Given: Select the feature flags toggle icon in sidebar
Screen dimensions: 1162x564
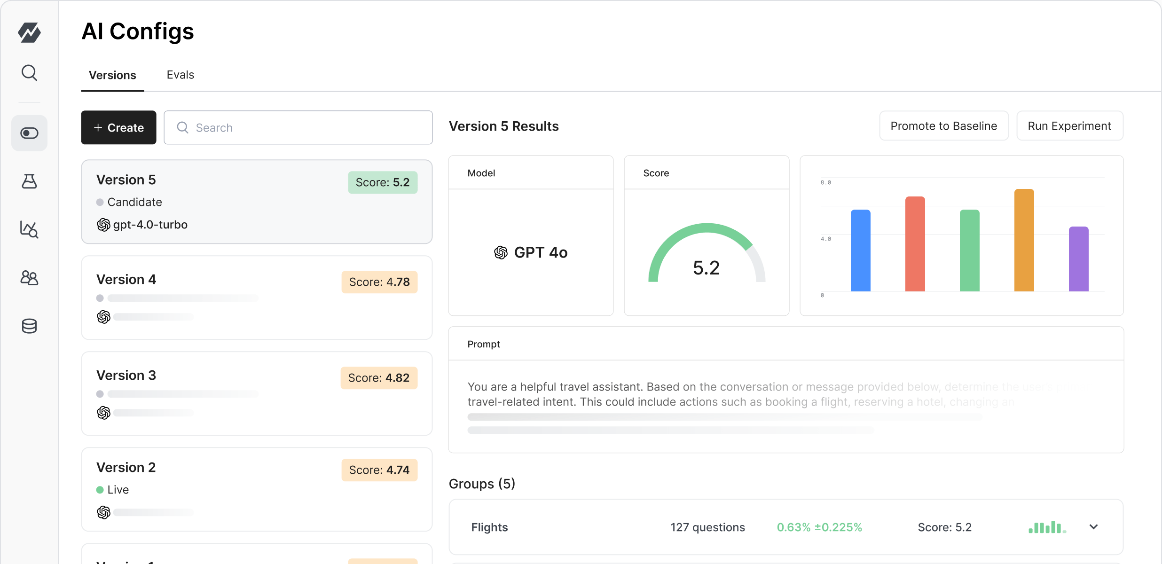Looking at the screenshot, I should point(29,133).
